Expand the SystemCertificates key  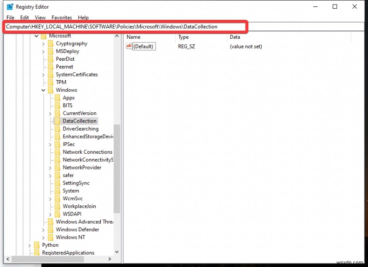43,74
